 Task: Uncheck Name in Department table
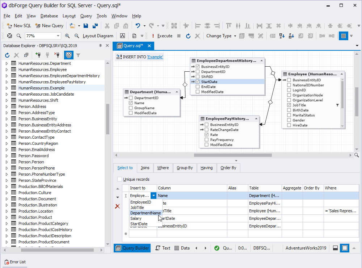pyautogui.click(x=131, y=103)
